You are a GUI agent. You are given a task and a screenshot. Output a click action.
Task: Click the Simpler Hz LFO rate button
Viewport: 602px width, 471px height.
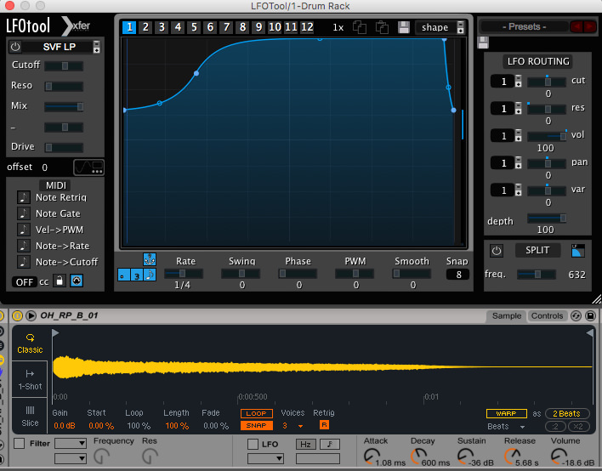pyautogui.click(x=305, y=444)
